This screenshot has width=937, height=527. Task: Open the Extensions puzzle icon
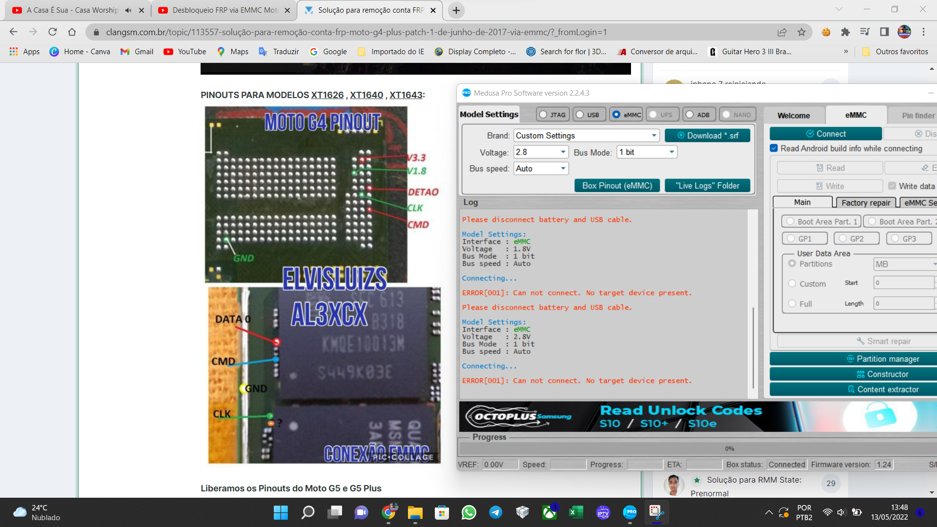point(845,32)
